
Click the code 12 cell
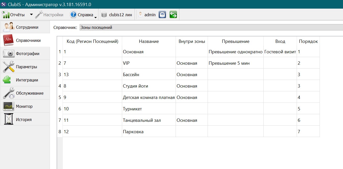pos(92,132)
